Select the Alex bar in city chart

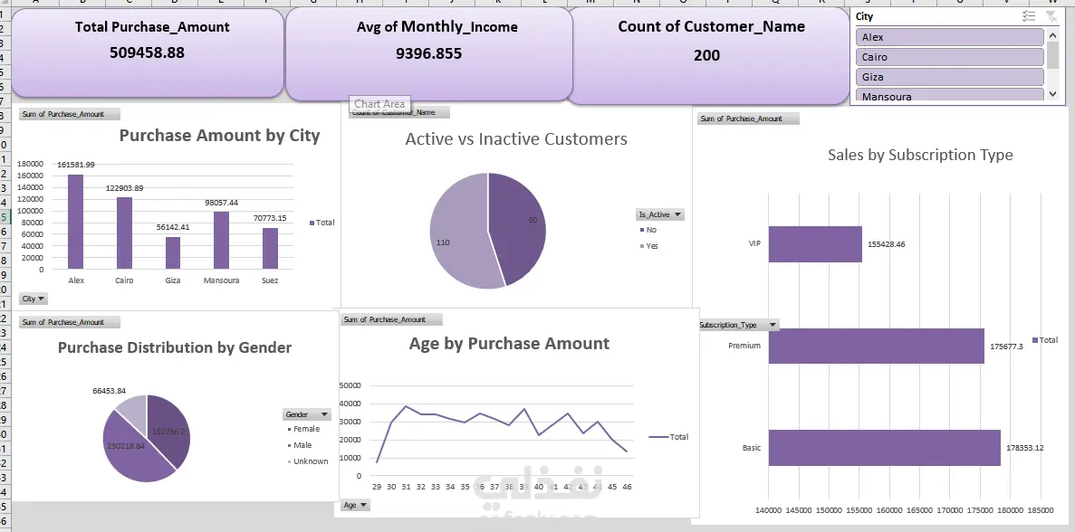pos(75,222)
